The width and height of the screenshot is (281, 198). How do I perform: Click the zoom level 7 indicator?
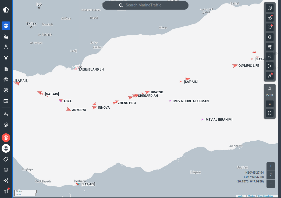point(271,175)
